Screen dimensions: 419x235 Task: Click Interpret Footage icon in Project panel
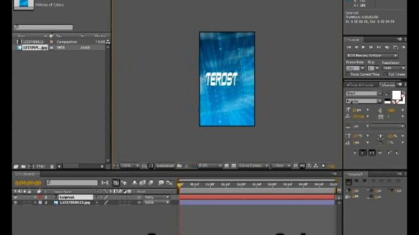coord(16,166)
